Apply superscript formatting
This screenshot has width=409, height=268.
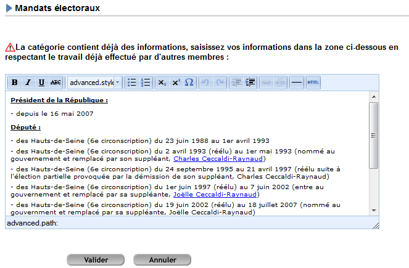176,82
